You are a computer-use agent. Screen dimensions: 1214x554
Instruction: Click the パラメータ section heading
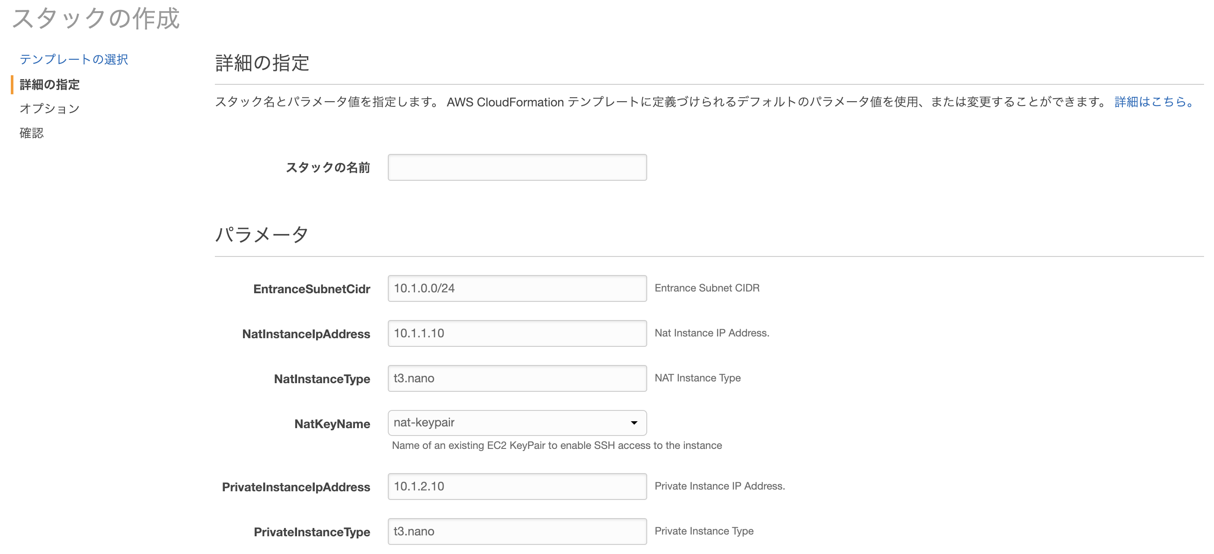click(x=262, y=234)
